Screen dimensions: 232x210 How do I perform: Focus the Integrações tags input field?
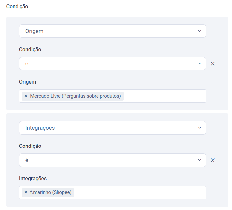pos(139,192)
